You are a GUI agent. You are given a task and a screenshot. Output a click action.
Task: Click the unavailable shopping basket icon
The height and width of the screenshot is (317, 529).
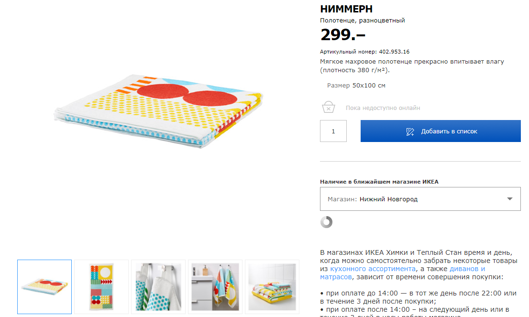click(x=328, y=107)
